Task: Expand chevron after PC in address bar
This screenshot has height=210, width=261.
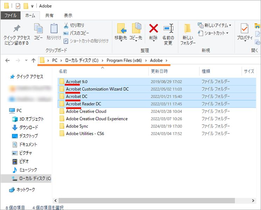Action: pos(61,61)
